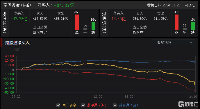
Task: Select the 港股通(深) vertical tab label
Action: click(x=104, y=23)
